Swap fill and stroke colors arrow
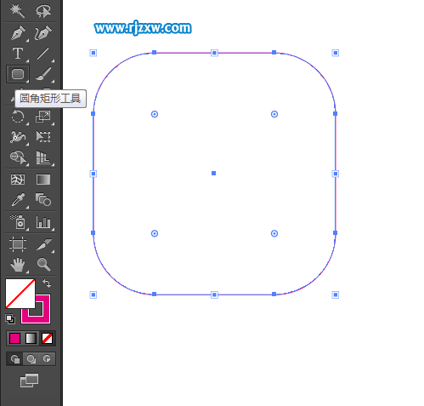This screenshot has width=424, height=406. coord(47,283)
